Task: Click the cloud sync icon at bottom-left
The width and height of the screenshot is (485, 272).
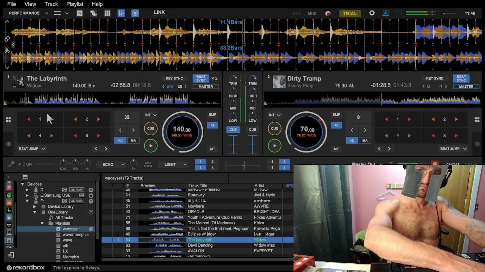Action: 11,255
